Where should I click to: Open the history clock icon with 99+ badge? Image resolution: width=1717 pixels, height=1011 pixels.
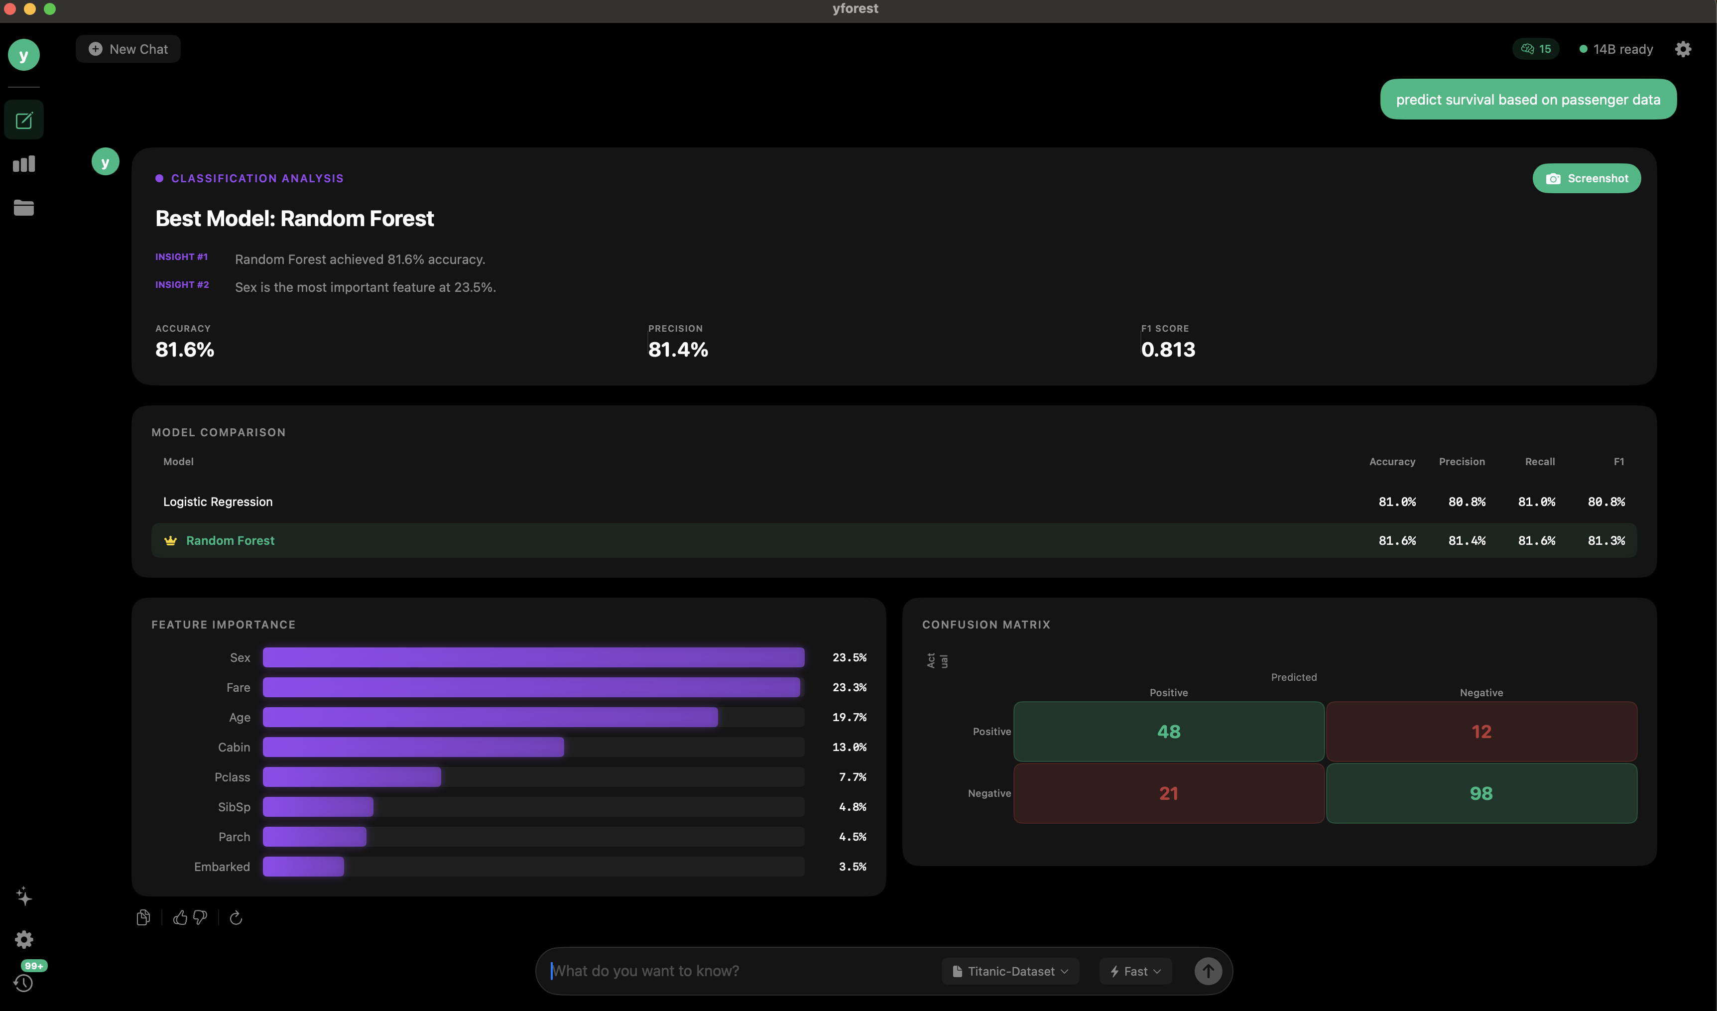pos(24,983)
